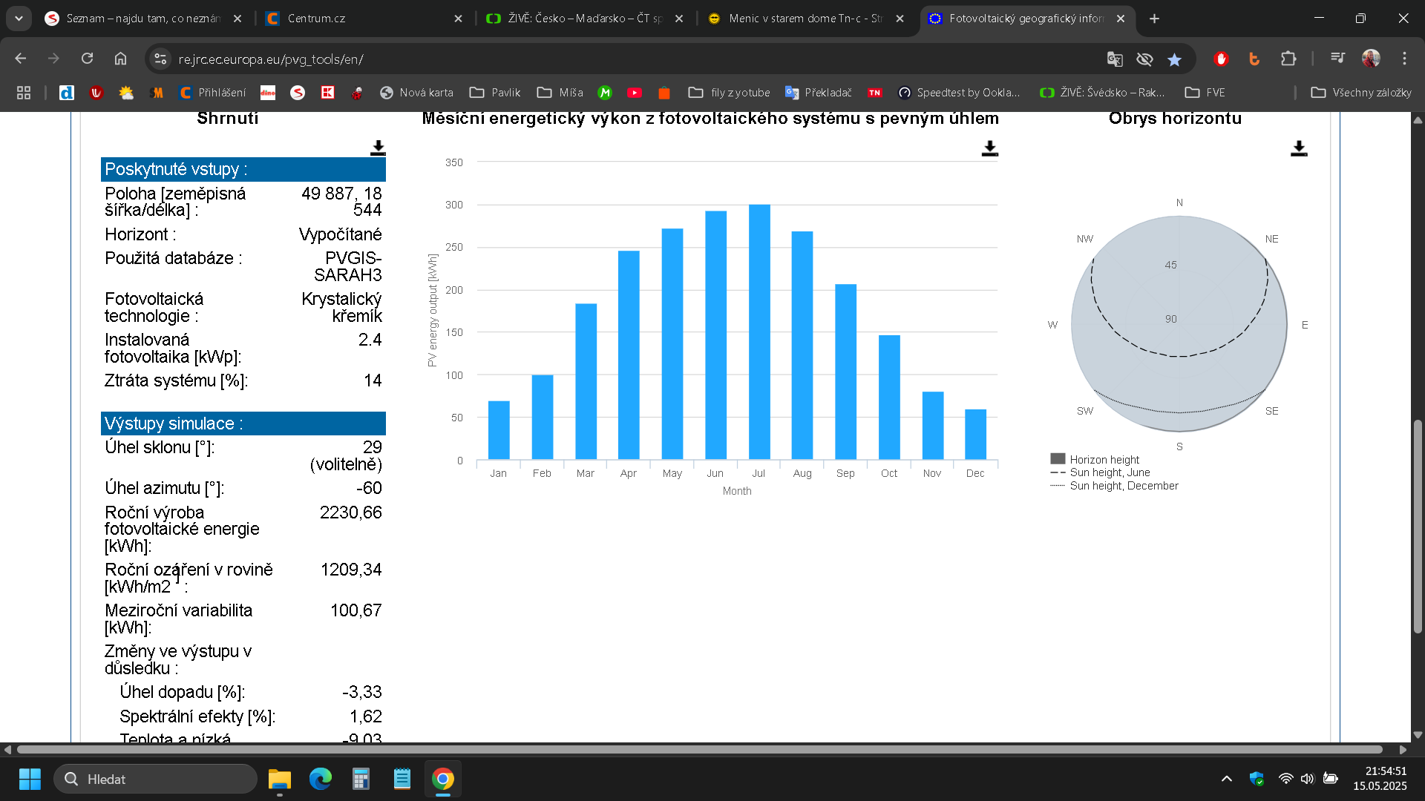The width and height of the screenshot is (1425, 801).
Task: Toggle Sun height, December legend entry
Action: coord(1123,486)
